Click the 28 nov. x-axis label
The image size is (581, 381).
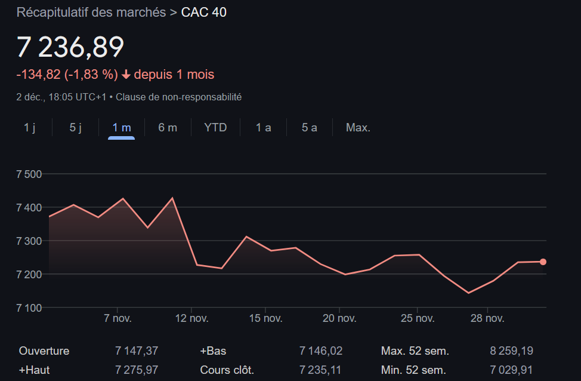[x=487, y=318]
